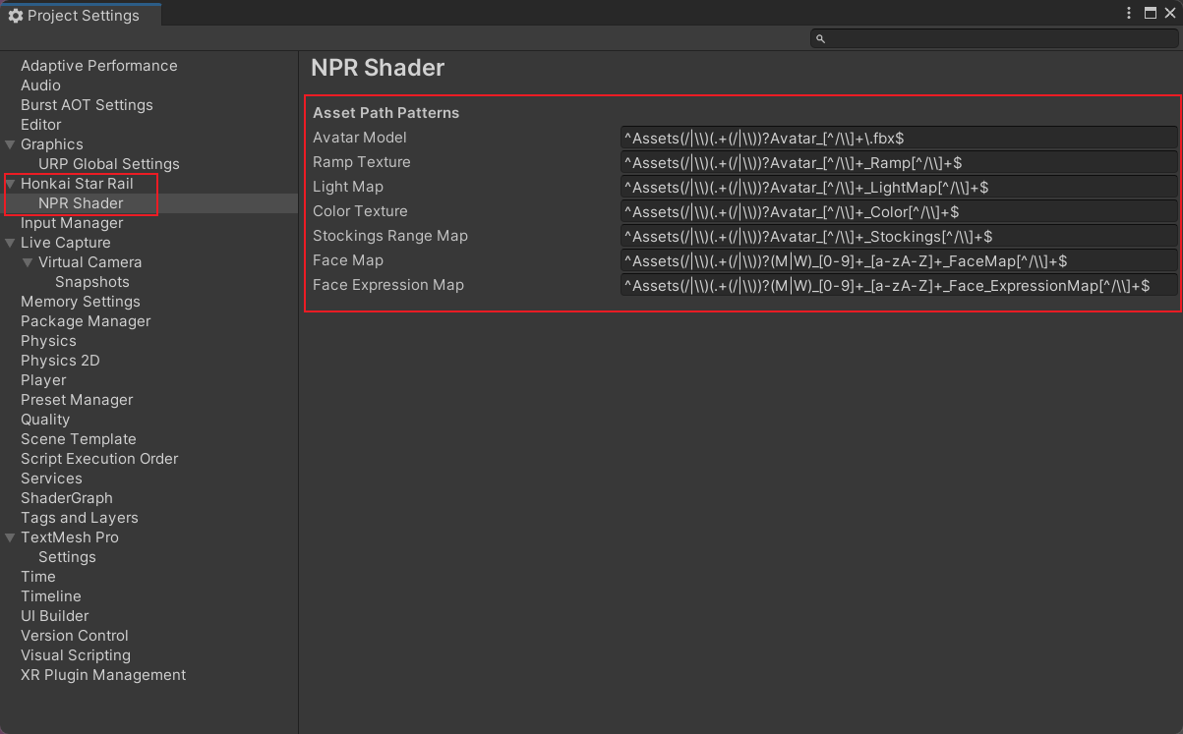Open Memory Settings

[81, 302]
